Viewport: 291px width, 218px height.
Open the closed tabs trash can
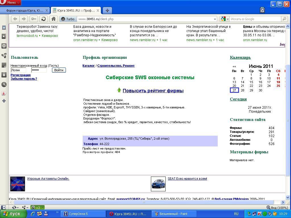point(262,11)
